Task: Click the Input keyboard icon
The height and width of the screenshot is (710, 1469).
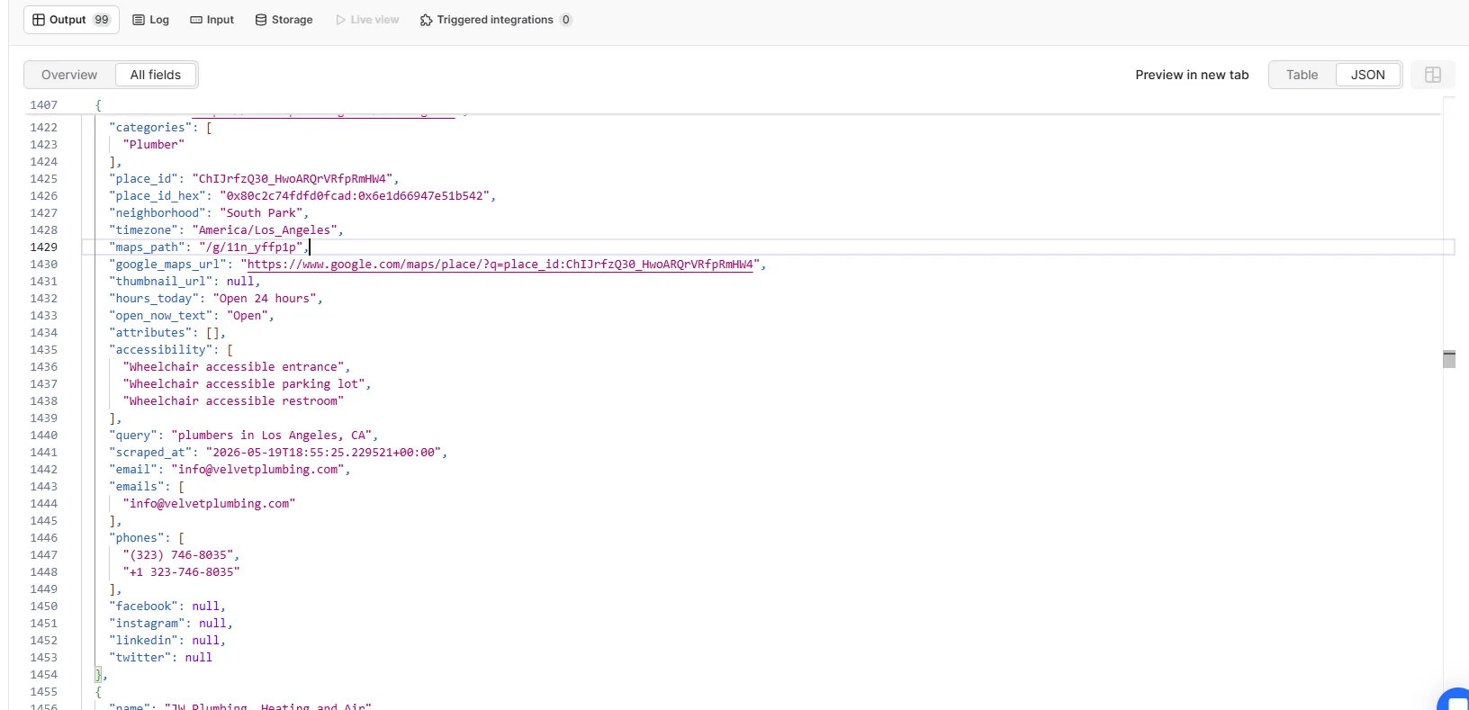Action: click(x=196, y=20)
